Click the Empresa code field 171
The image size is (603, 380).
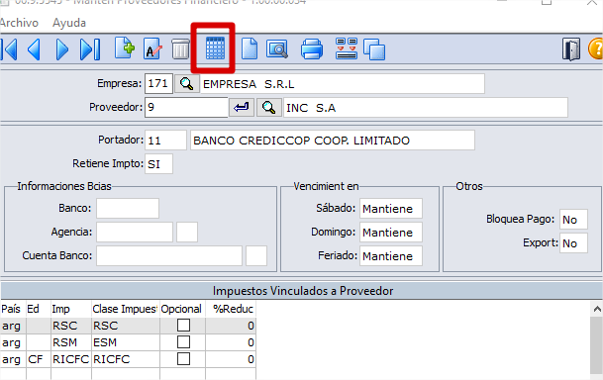(158, 84)
